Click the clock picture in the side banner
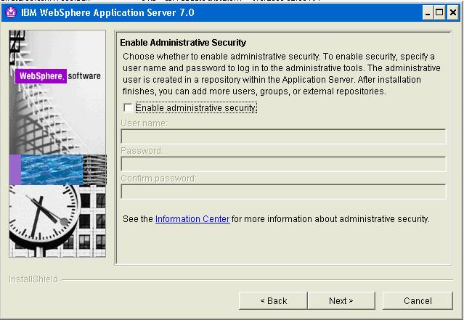 click(x=43, y=218)
